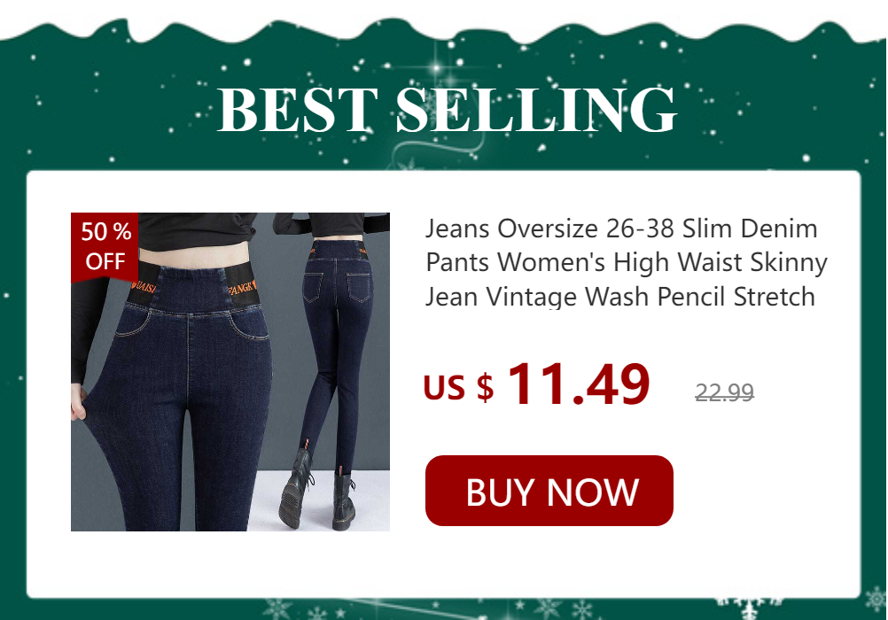Click the bright sparkle star above BEST SELLING
Image resolution: width=888 pixels, height=620 pixels.
[436, 66]
